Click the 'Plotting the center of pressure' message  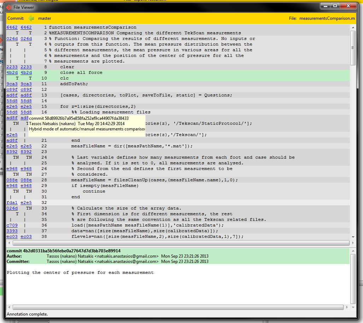click(80, 272)
